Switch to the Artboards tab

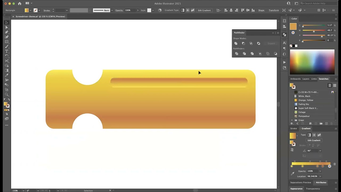coord(295,79)
